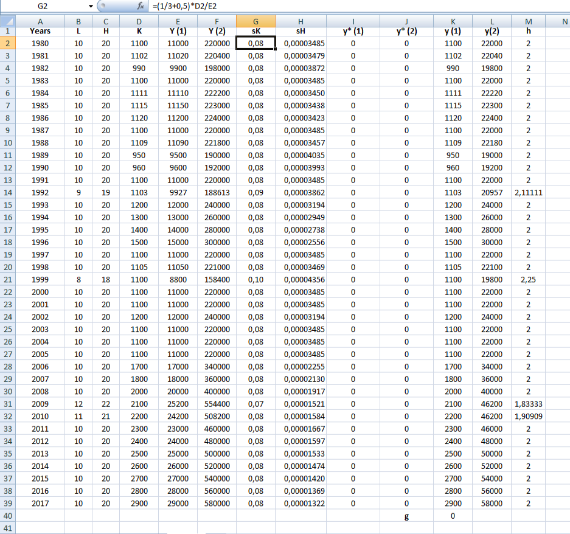This screenshot has height=534, width=570.
Task: Select the sH value 0,00004356
Action: pyautogui.click(x=304, y=279)
